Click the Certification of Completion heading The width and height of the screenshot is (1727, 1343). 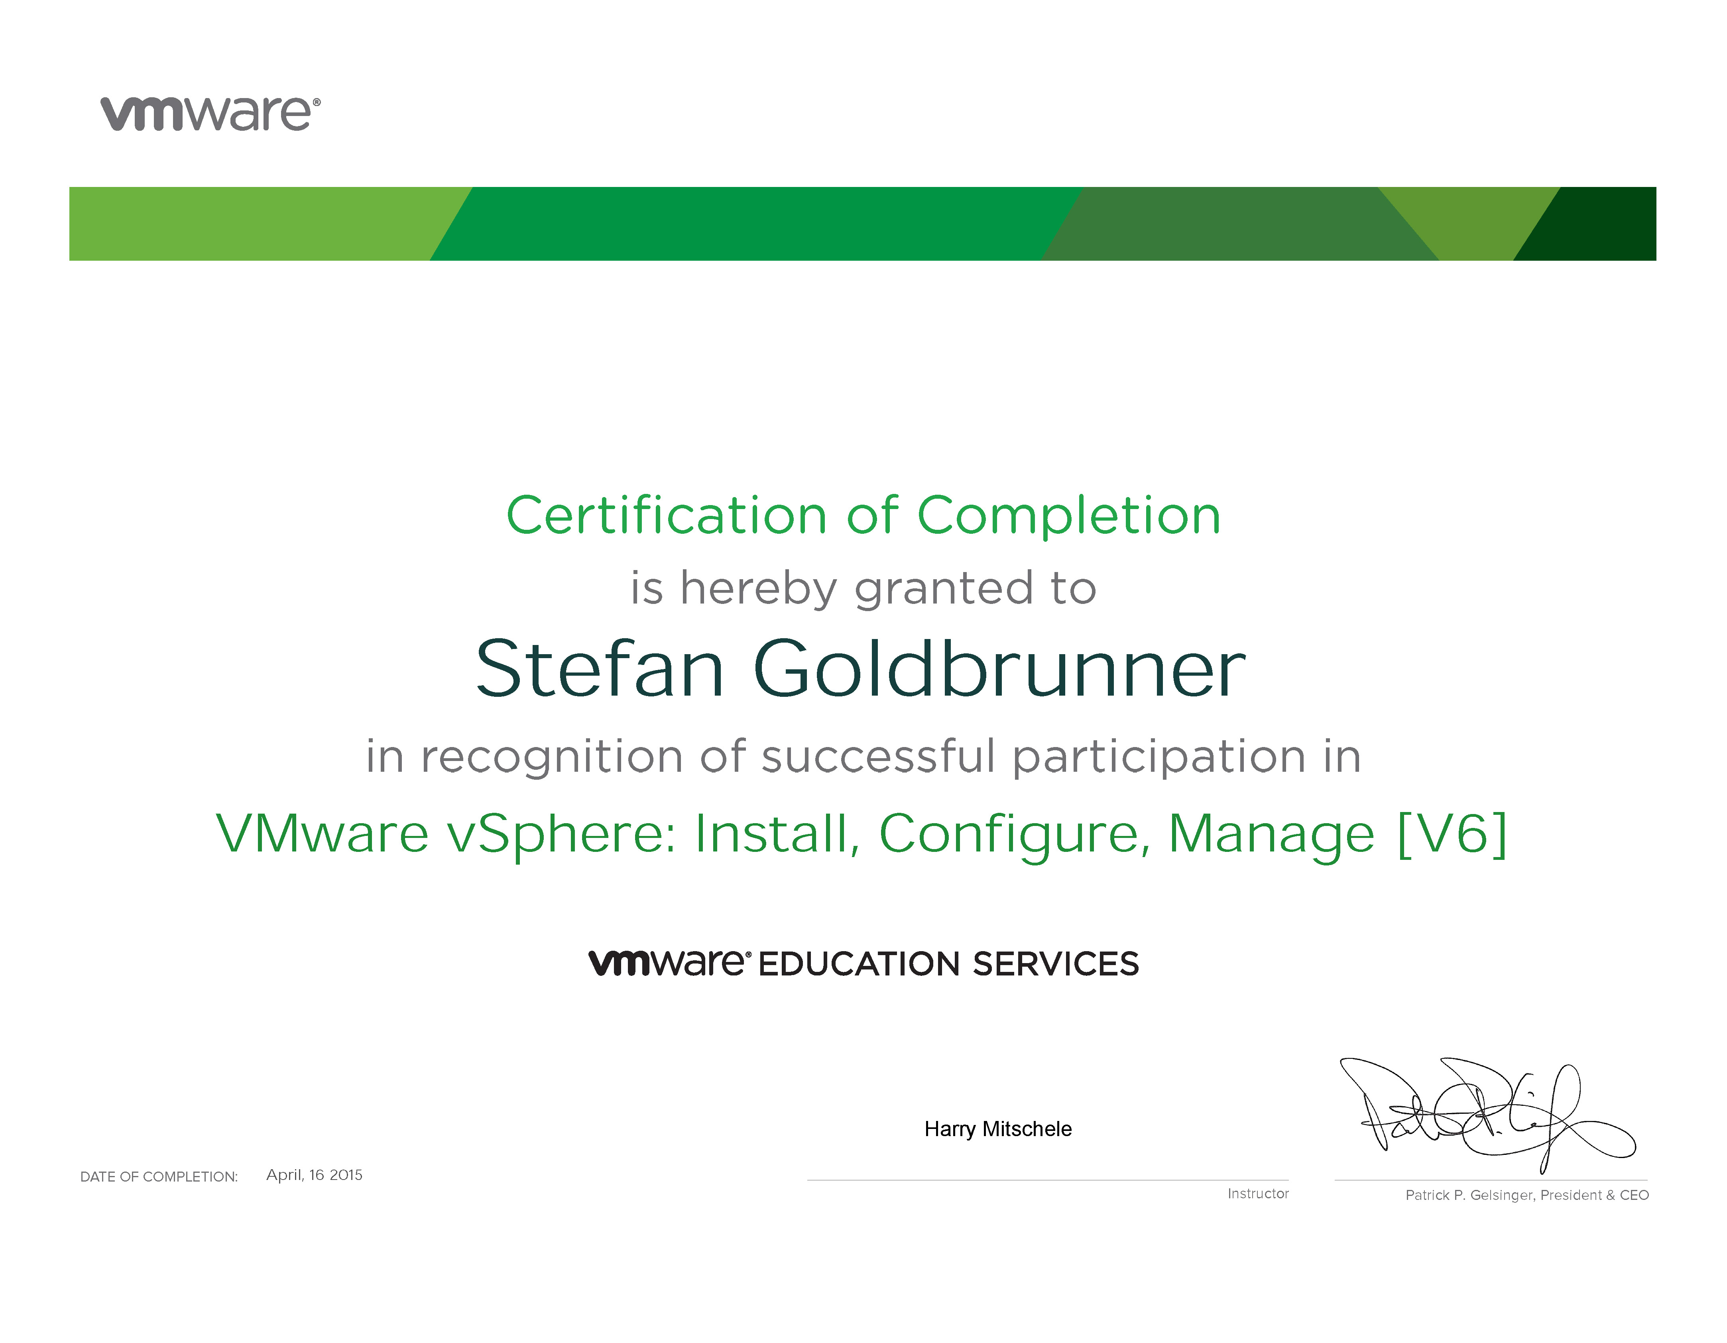[x=863, y=516]
